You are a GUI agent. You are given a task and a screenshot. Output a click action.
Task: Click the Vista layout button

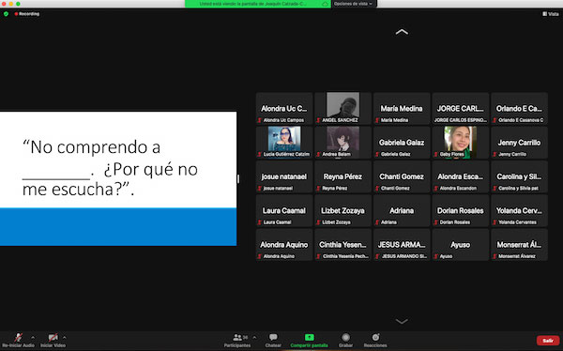pos(551,14)
